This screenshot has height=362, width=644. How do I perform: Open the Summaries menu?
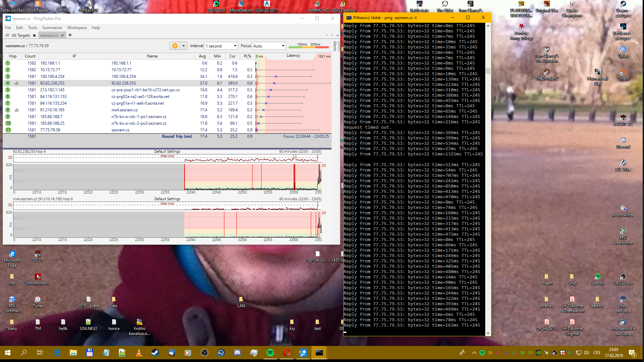[52, 28]
